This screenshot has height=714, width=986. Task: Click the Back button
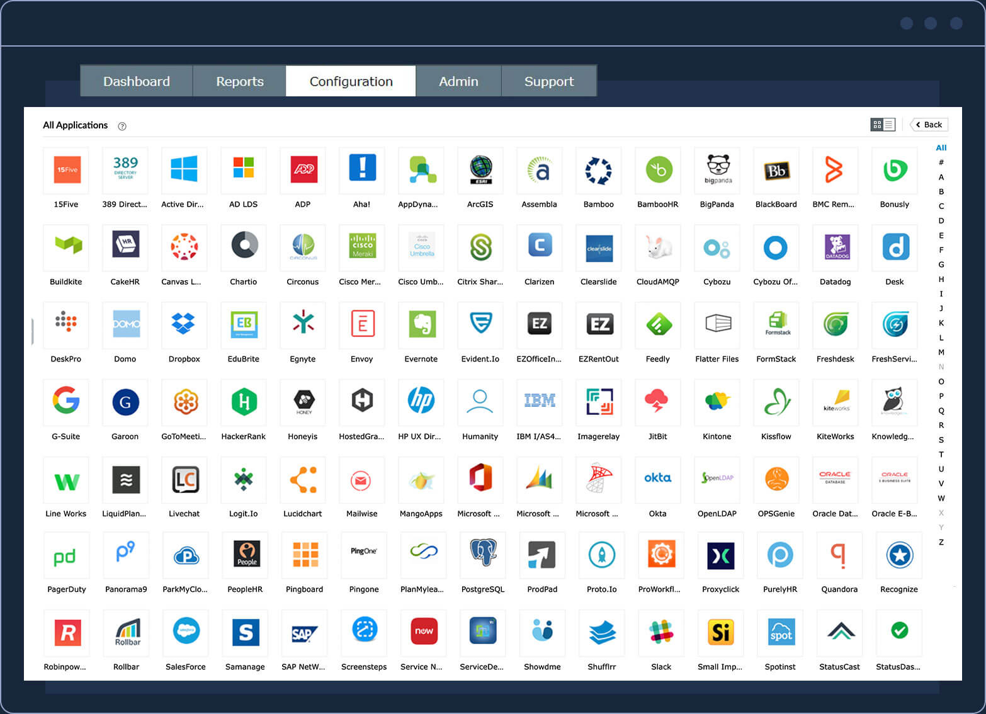(928, 124)
